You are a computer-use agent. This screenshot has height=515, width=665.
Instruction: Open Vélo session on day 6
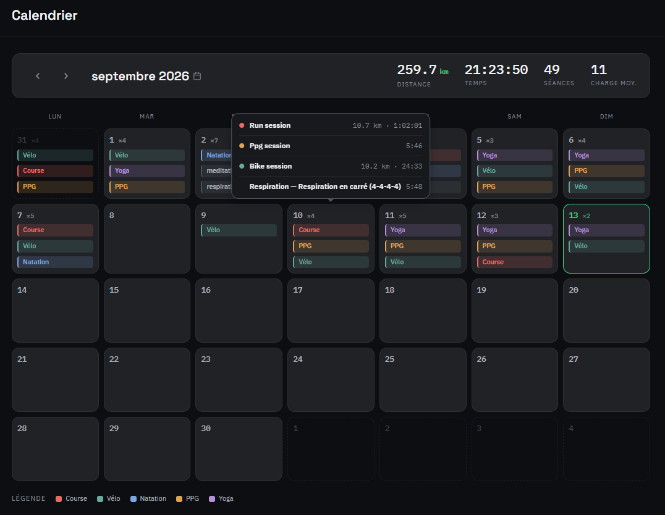click(x=606, y=186)
